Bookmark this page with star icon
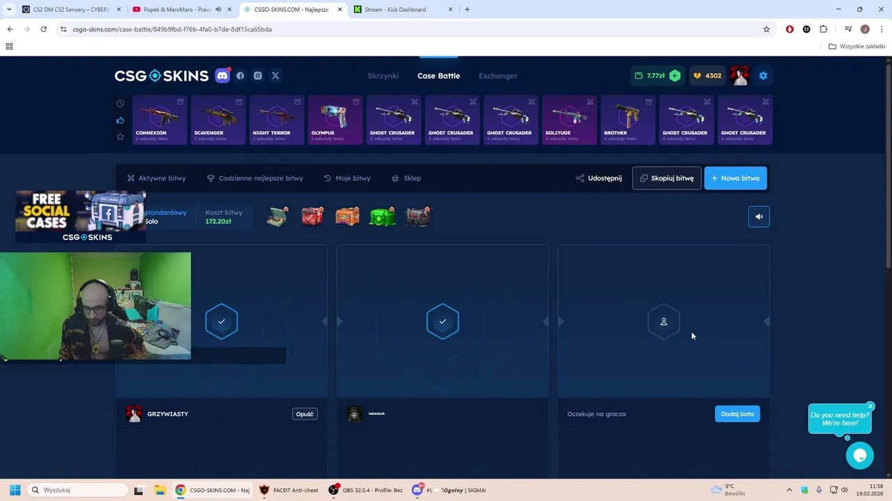The width and height of the screenshot is (892, 501). pos(767,29)
